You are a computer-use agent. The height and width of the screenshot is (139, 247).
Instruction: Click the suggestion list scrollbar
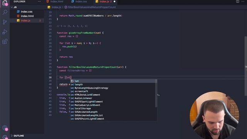[156, 93]
